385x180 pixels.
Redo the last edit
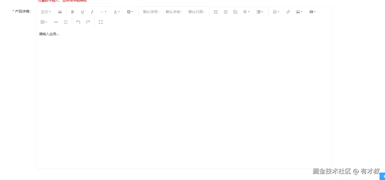point(88,22)
